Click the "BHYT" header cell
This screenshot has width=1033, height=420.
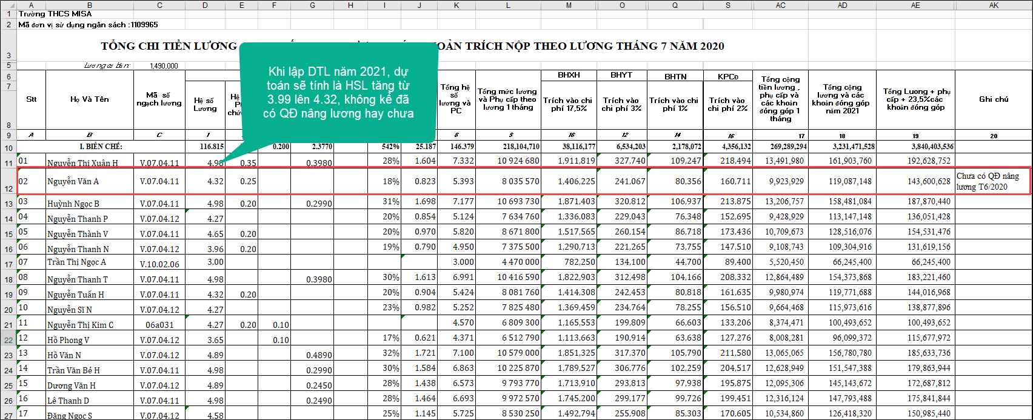(622, 75)
